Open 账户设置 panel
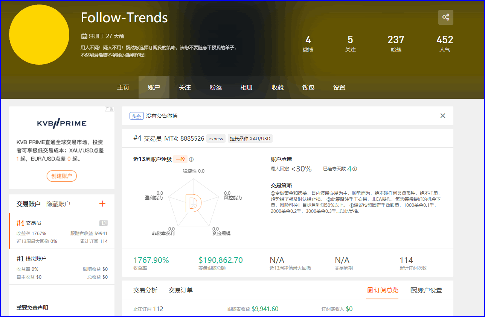This screenshot has width=485, height=317. point(426,290)
